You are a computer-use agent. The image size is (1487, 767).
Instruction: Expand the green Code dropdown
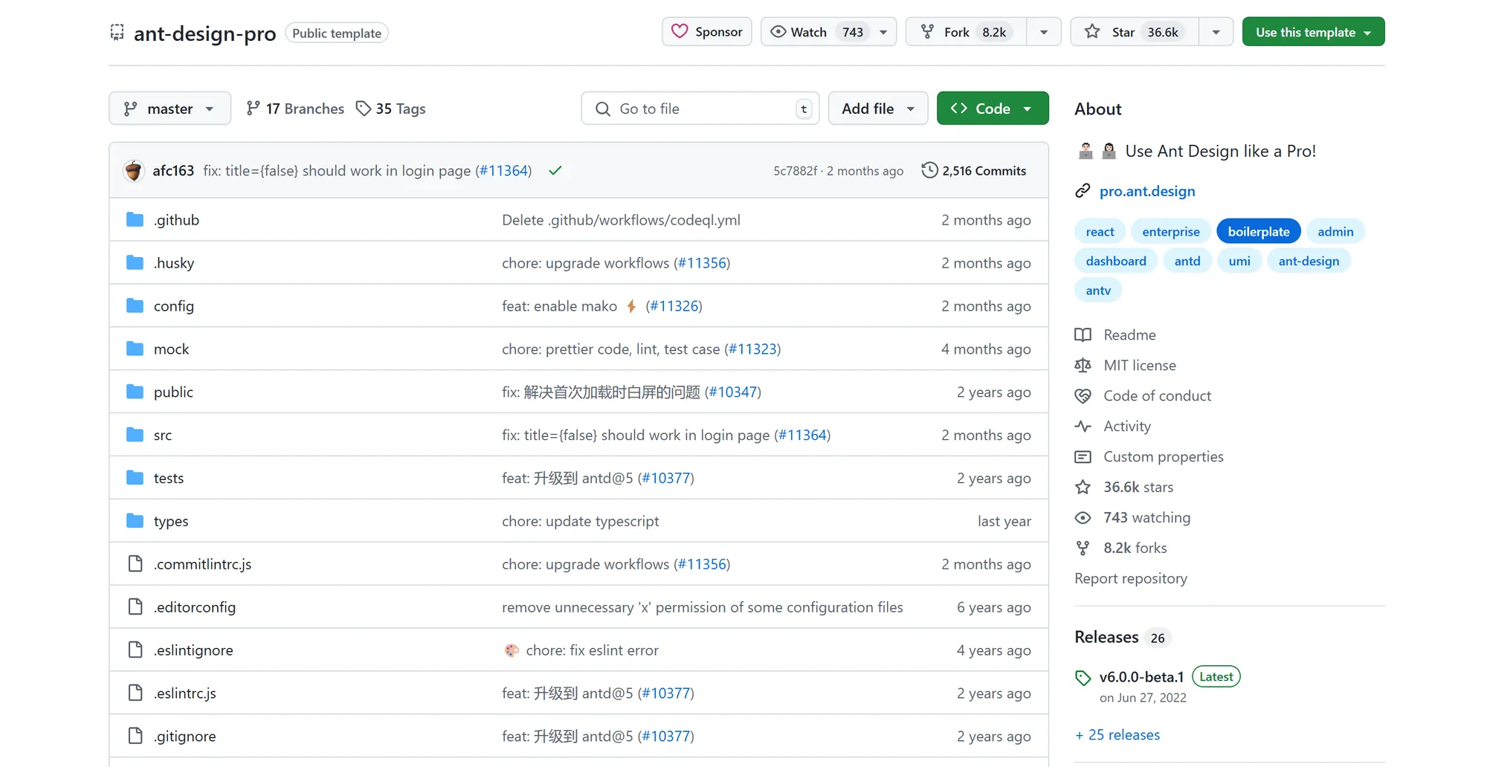pyautogui.click(x=992, y=109)
